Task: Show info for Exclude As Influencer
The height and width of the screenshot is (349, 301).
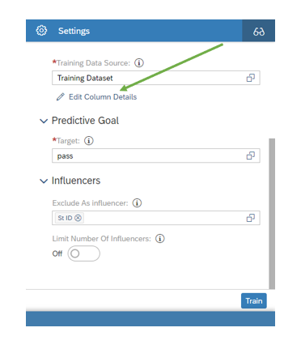Action: [x=137, y=202]
